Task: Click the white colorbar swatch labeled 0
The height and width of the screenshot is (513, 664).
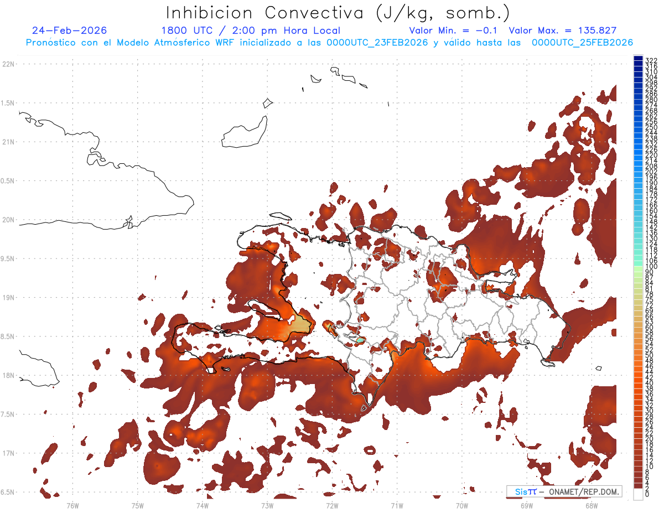Action: pyautogui.click(x=638, y=495)
